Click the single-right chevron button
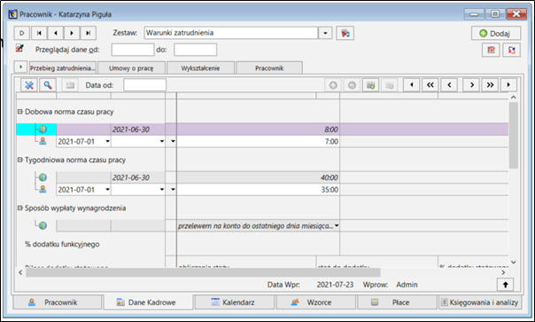The image size is (535, 322). click(x=472, y=85)
